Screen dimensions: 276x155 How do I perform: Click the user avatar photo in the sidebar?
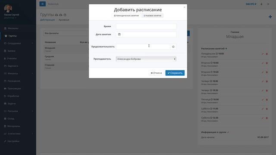(x=8, y=8)
